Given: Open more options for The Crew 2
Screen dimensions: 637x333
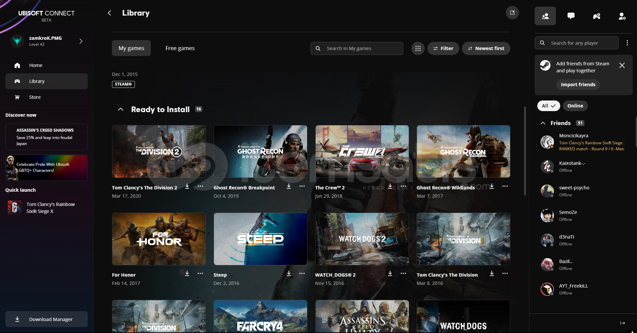Looking at the screenshot, I should tap(403, 186).
